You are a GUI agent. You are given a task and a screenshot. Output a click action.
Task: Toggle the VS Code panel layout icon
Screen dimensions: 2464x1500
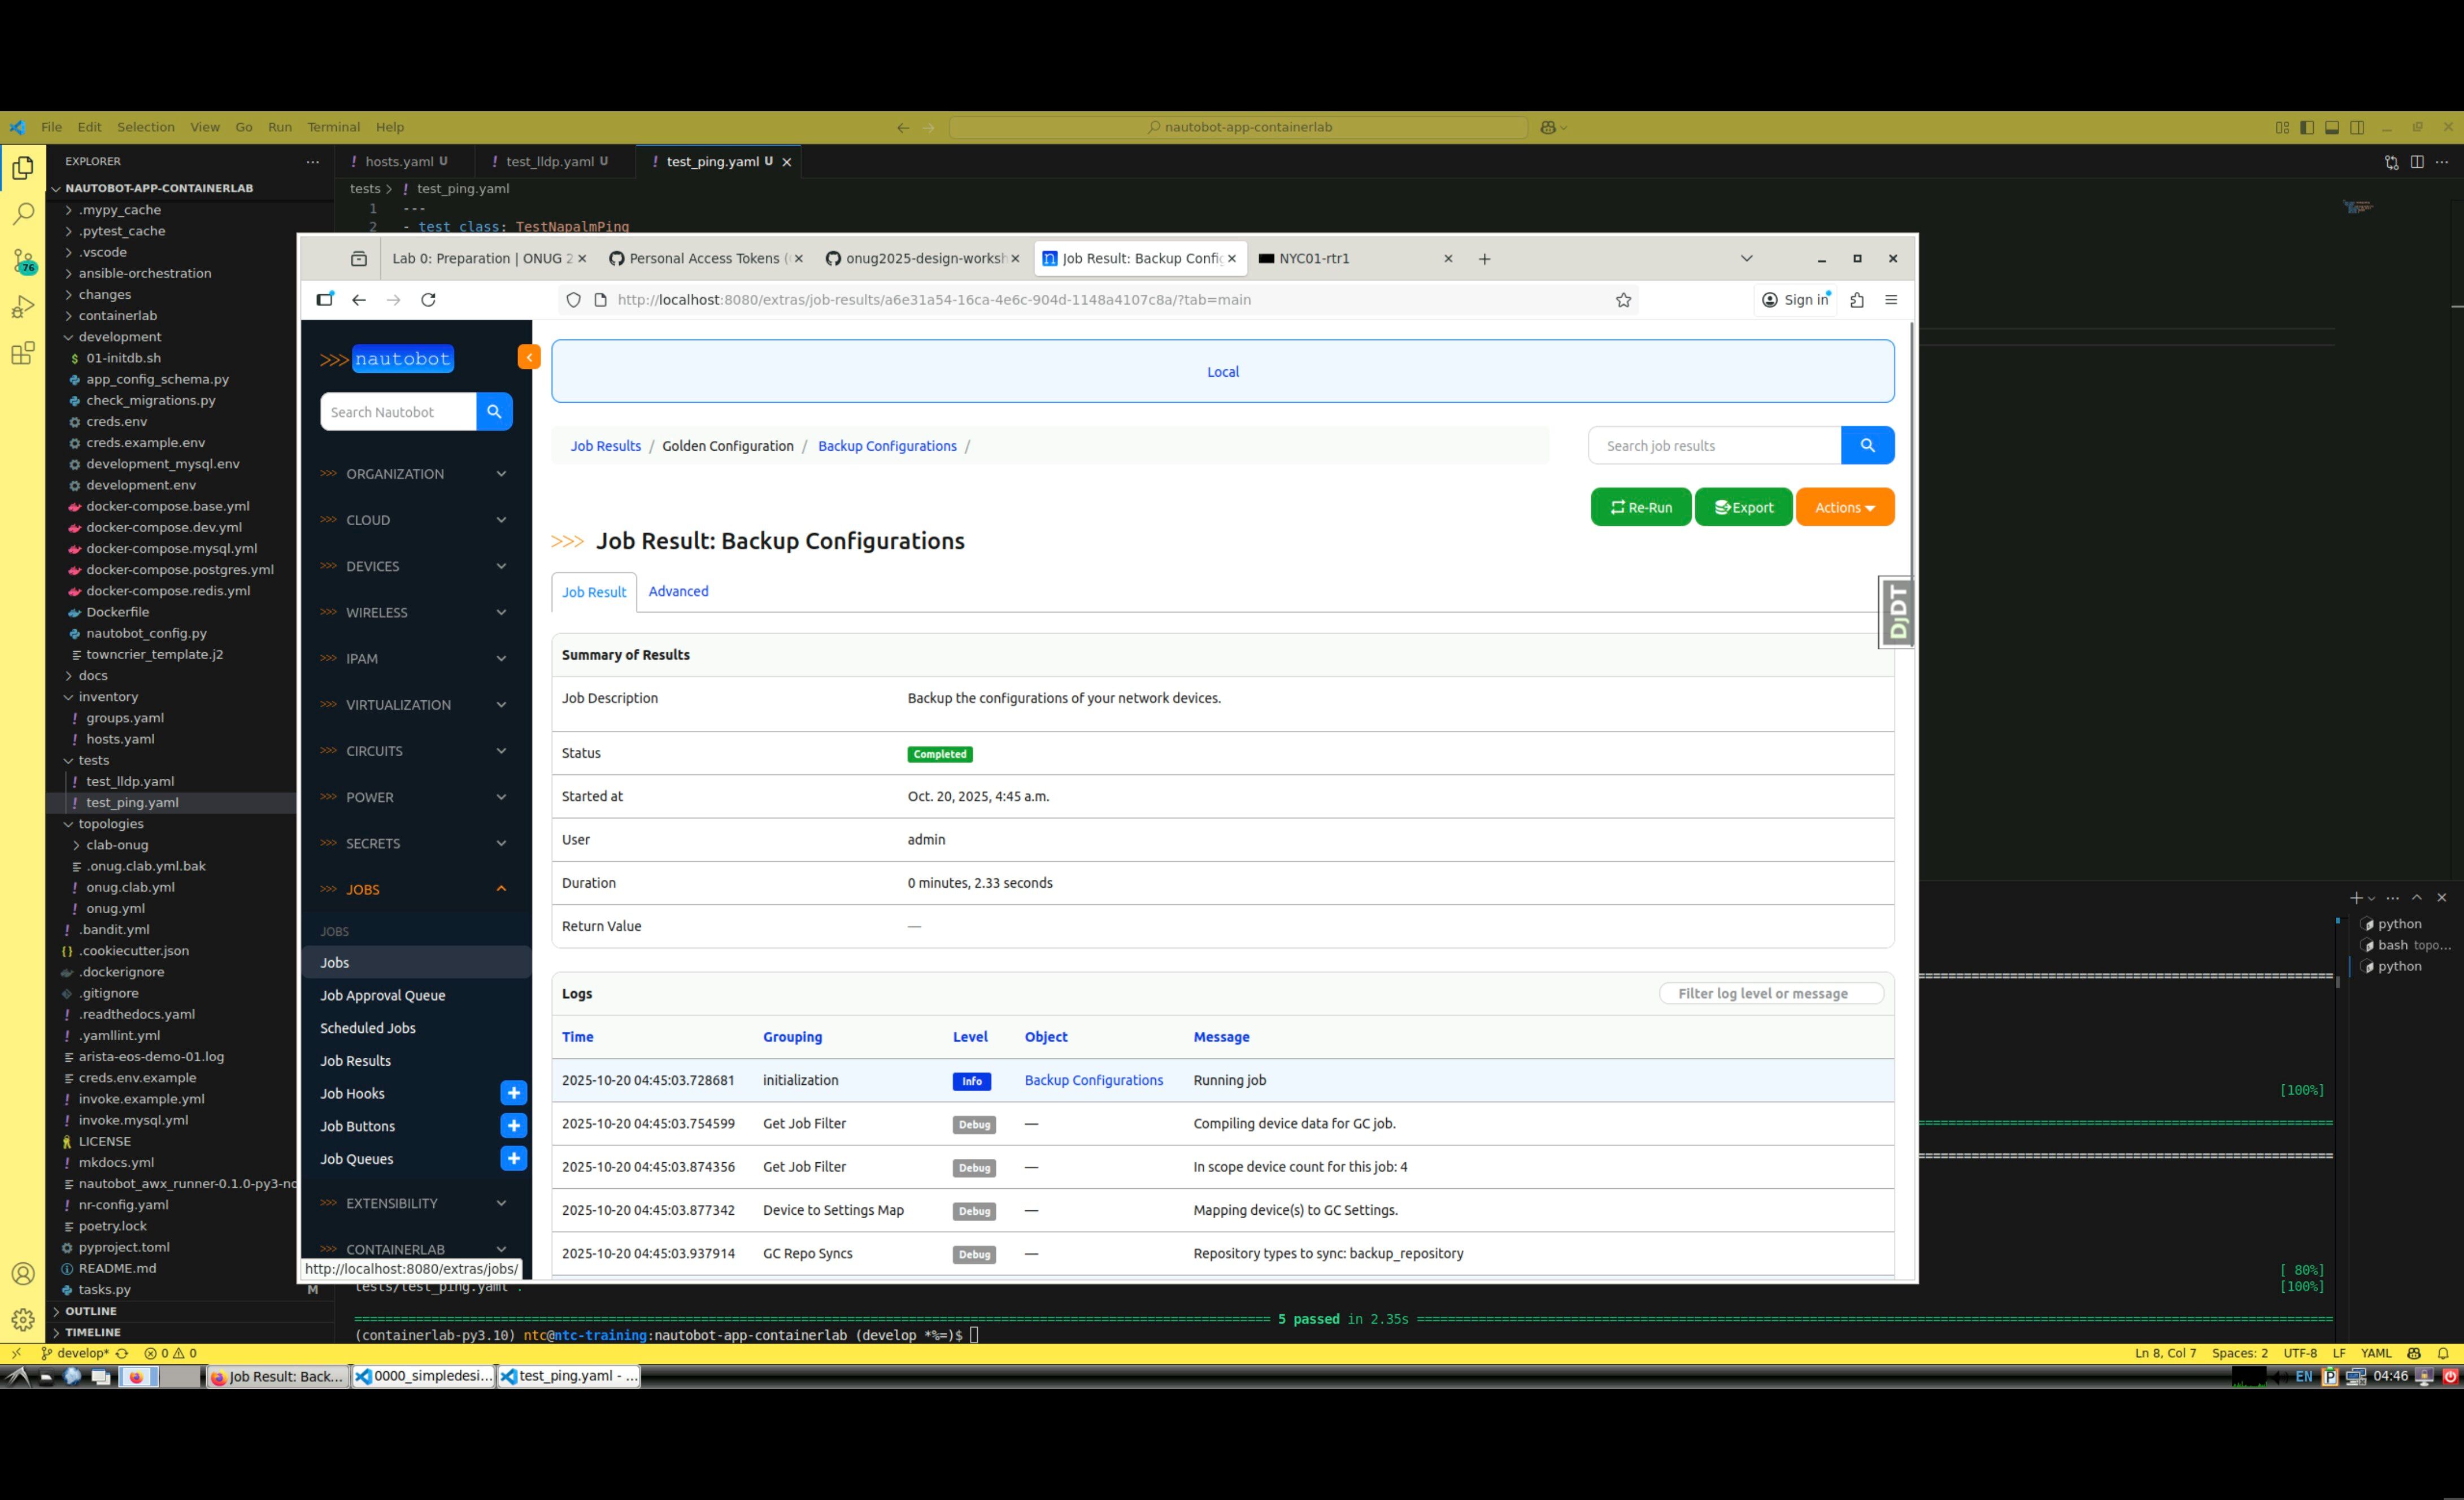click(2332, 127)
